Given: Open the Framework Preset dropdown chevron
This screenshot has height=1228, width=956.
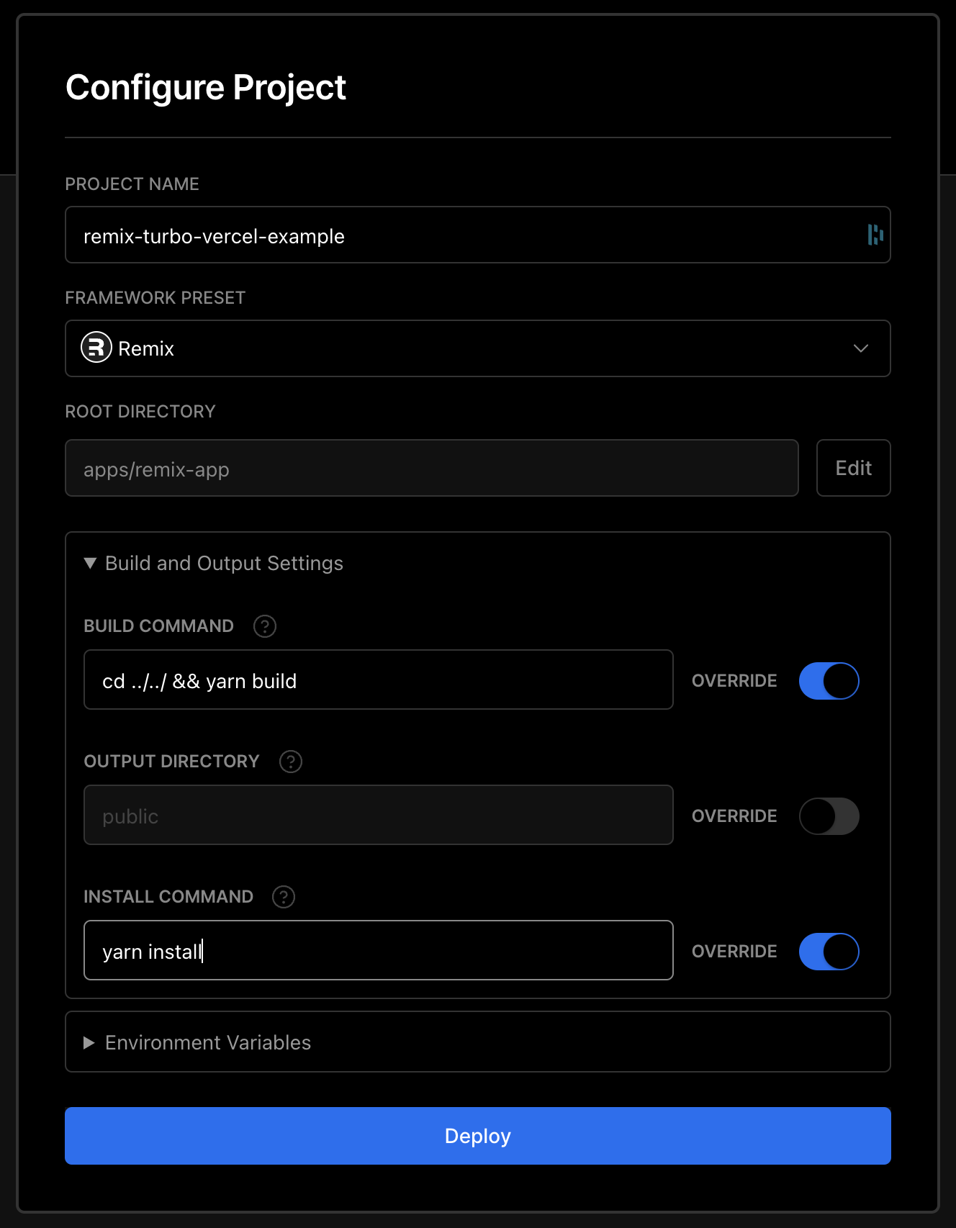Looking at the screenshot, I should pos(861,348).
